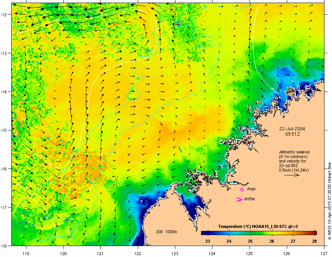
Task: Pick the dark red 28°C end of colorbar
Action: [315, 233]
